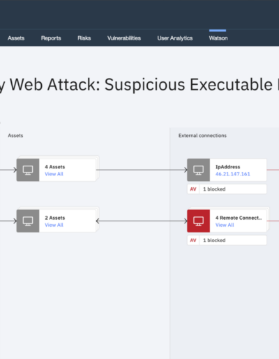Go to the Vulnerabilities tab
The image size is (279, 359).
(x=124, y=38)
